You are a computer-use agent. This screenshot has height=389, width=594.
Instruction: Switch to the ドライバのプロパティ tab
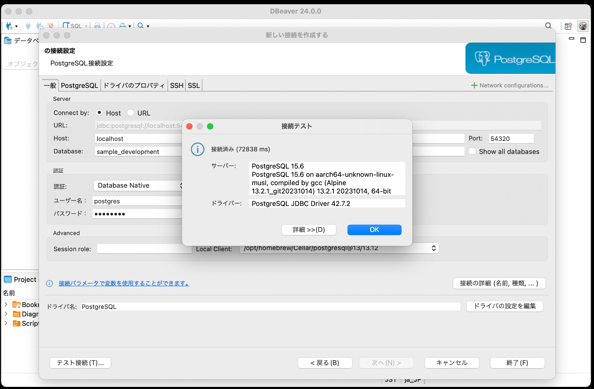pyautogui.click(x=134, y=85)
